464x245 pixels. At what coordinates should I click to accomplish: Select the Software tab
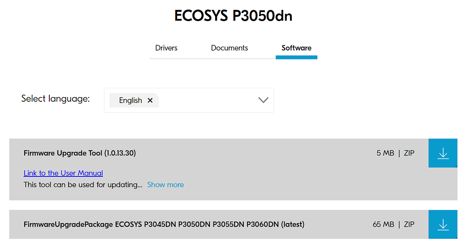click(296, 48)
